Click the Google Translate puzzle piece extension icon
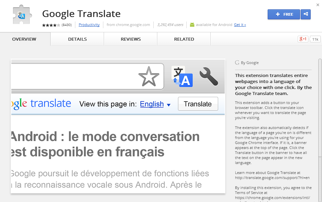The image size is (322, 202). point(22,15)
